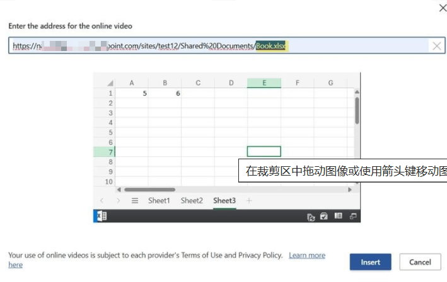Click the select-all corner of the spreadsheet
Screen dimensions: 447x282
(110, 83)
